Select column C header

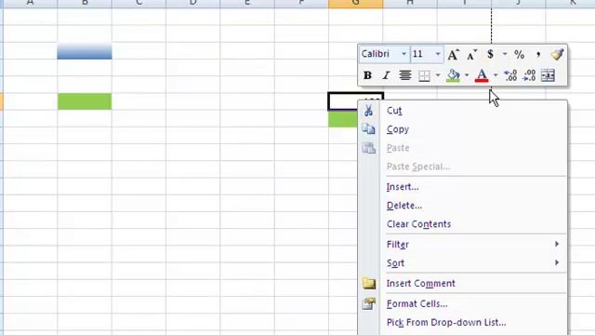139,4
